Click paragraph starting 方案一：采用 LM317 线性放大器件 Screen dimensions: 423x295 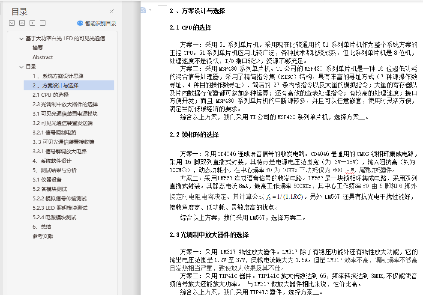(294, 260)
